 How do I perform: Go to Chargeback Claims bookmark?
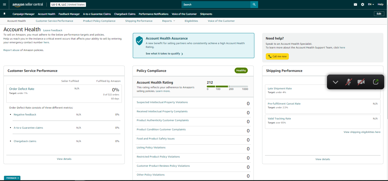click(x=125, y=14)
